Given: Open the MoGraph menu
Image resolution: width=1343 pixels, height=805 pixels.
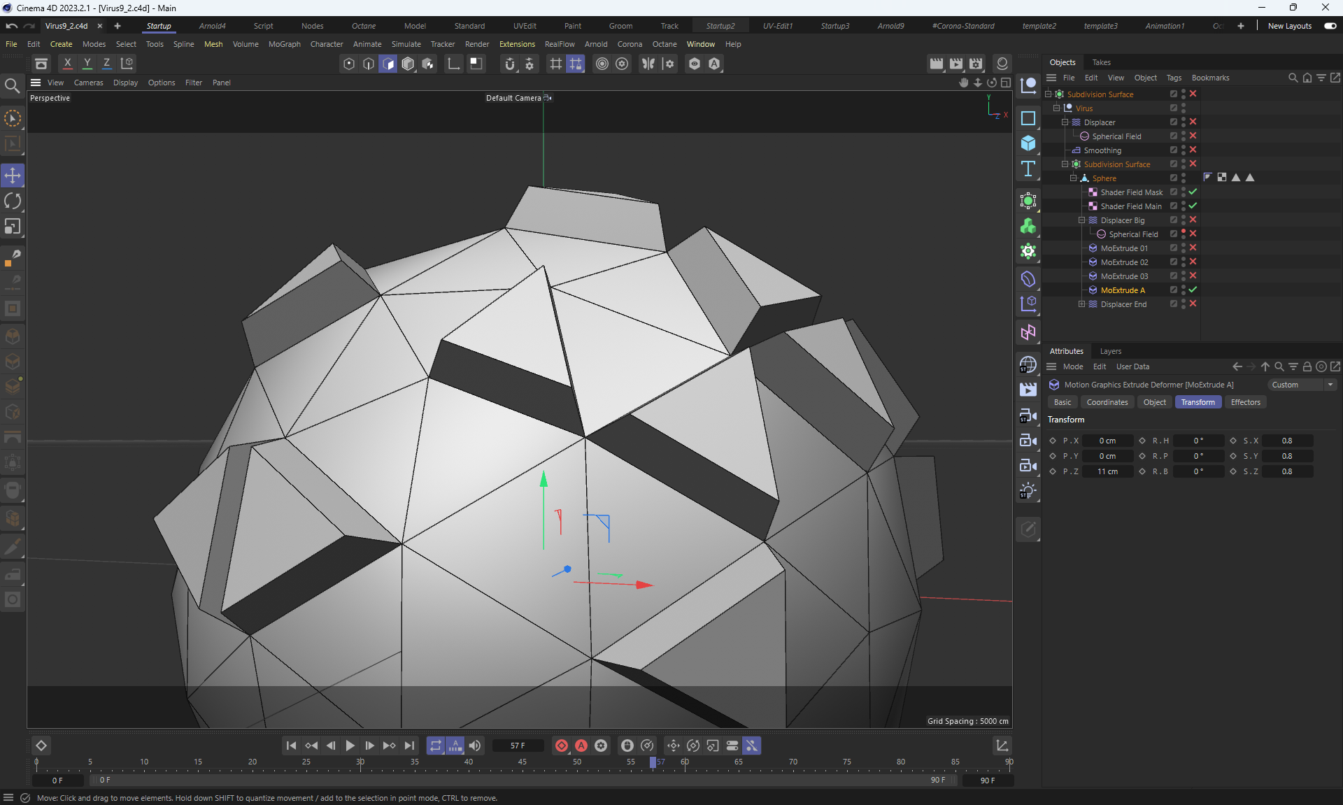Looking at the screenshot, I should click(284, 44).
